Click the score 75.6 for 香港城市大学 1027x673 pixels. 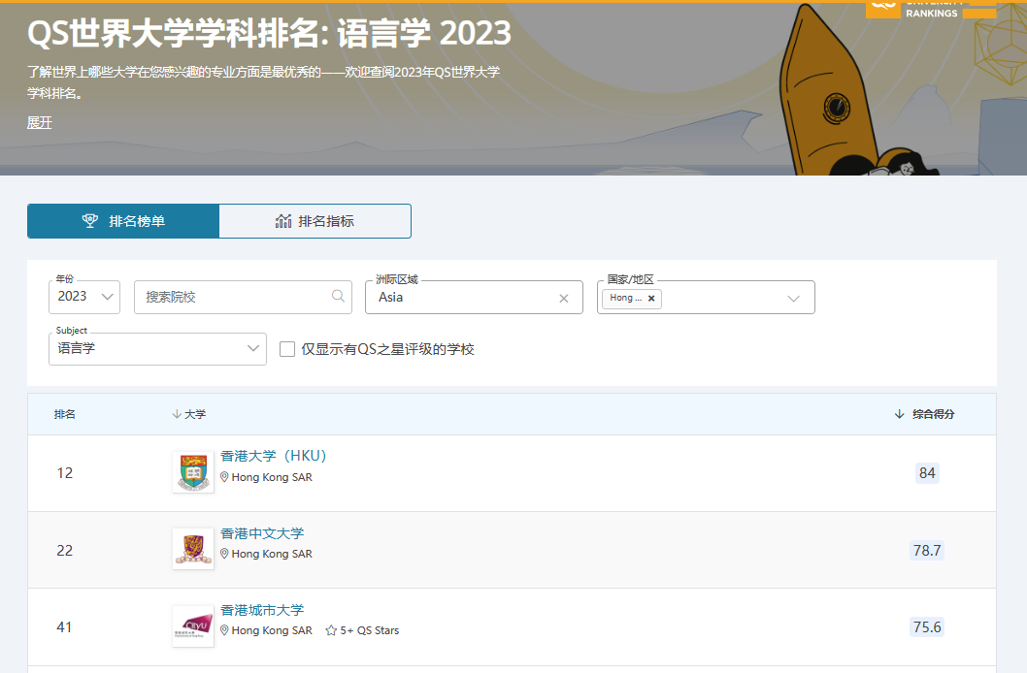927,627
